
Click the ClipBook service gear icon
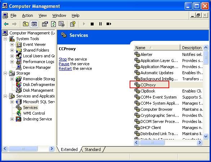click(x=137, y=91)
